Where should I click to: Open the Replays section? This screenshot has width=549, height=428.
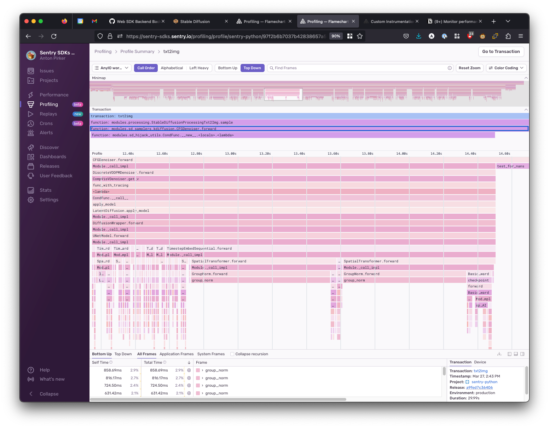[48, 114]
